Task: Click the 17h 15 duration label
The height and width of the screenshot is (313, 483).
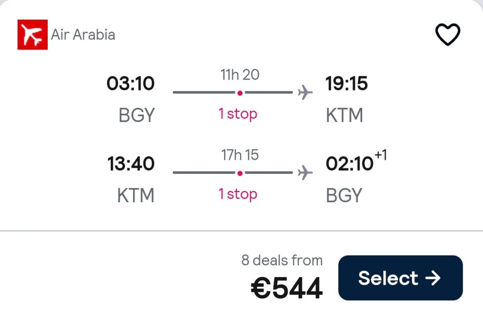Action: [240, 155]
